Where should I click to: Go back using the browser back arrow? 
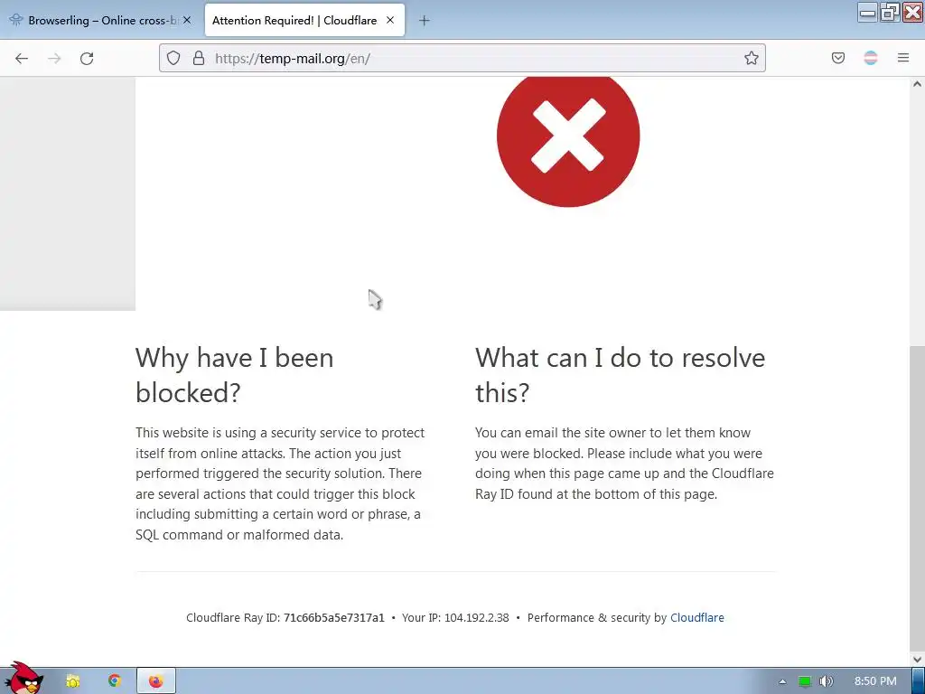tap(22, 59)
